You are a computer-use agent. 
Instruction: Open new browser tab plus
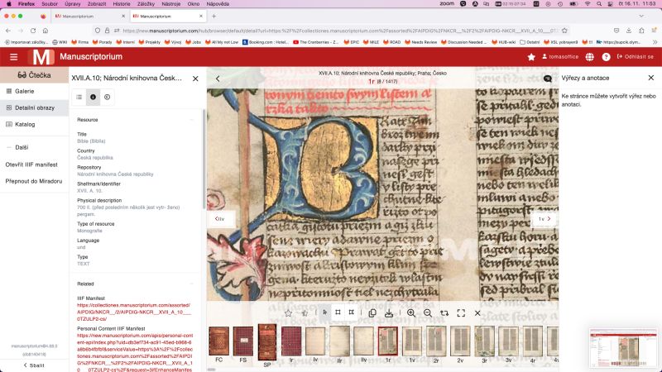(214, 16)
